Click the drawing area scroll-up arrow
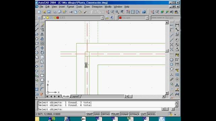Viewport: 216px width, 121px height. [x=167, y=23]
